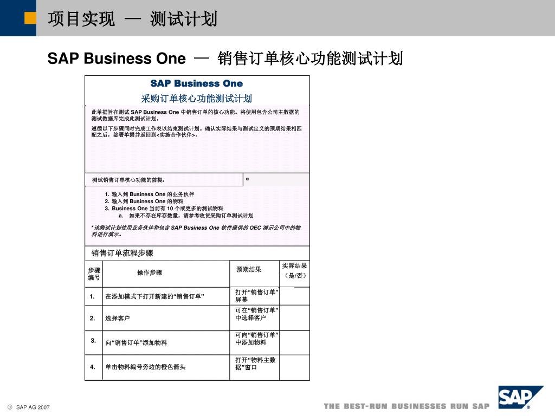Image resolution: width=555 pixels, height=416 pixels.
Task: Click the © SAP AG 2007 footer text
Action: pos(29,407)
